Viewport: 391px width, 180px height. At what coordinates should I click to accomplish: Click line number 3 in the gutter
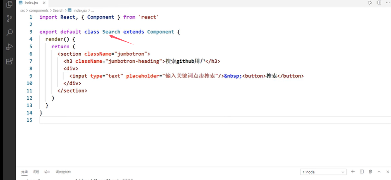[x=31, y=32]
